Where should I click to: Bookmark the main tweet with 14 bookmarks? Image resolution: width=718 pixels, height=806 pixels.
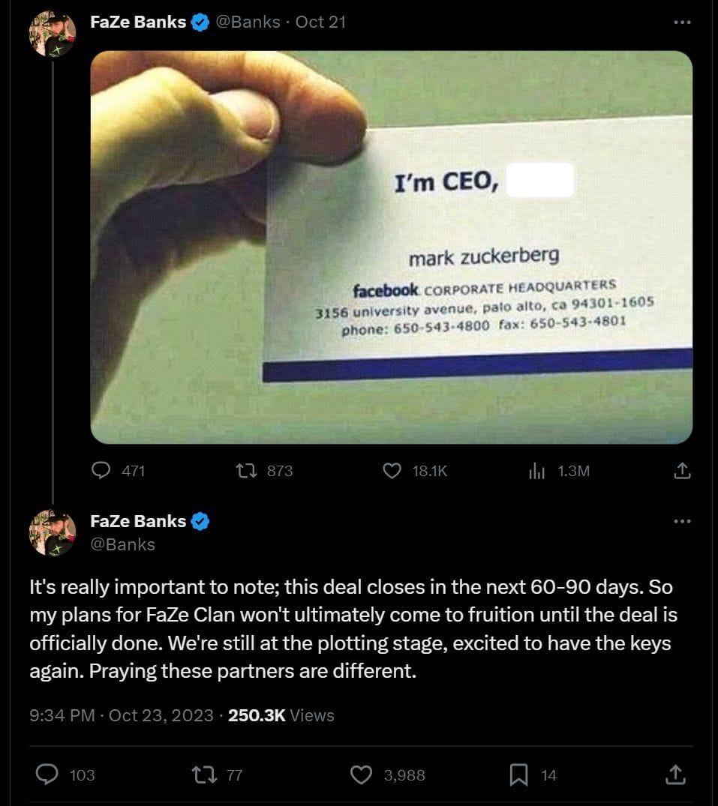(x=518, y=775)
